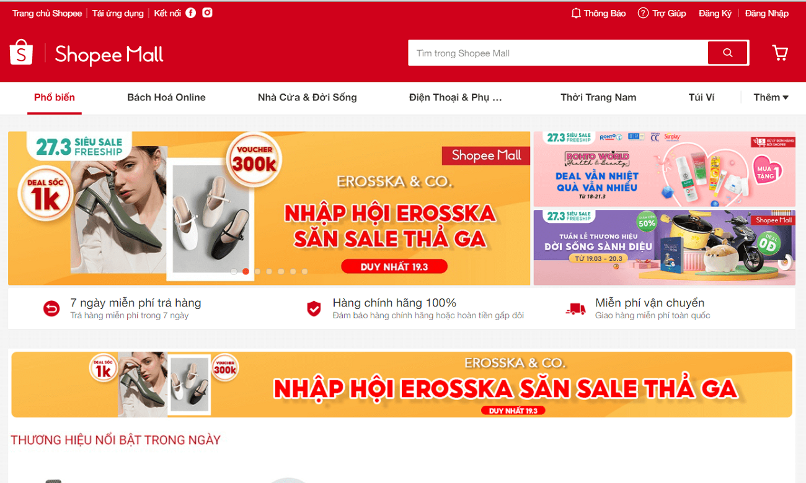
Task: Select the first carousel dot indicator
Action: (x=234, y=271)
